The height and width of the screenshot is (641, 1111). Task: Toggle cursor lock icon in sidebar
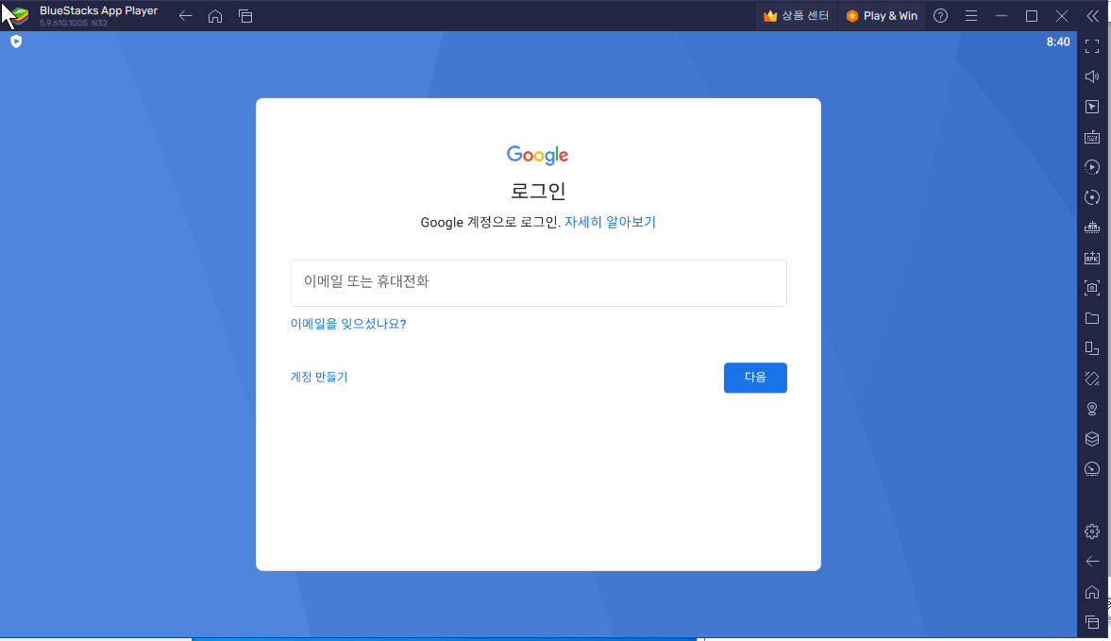point(1092,107)
